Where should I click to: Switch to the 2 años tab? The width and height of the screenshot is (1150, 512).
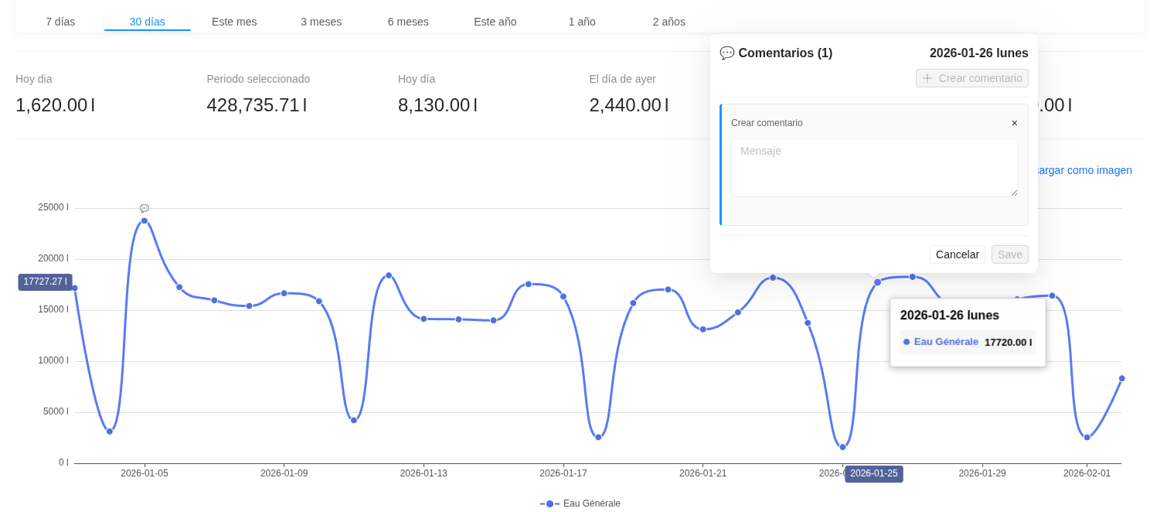669,22
